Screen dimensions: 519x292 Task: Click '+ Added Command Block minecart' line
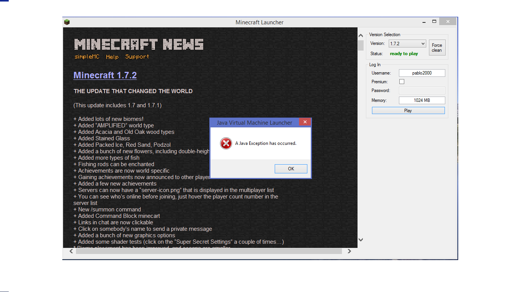(x=117, y=216)
